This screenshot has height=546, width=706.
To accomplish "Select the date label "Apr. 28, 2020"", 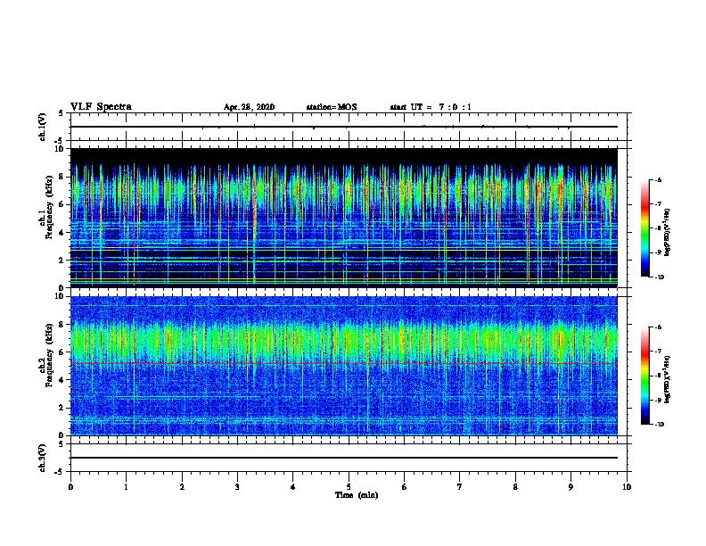I will [249, 107].
